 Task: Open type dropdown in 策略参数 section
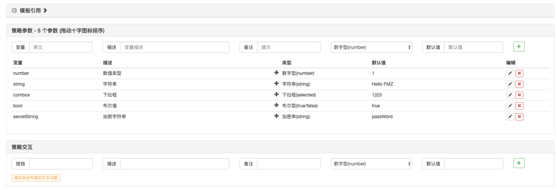tap(371, 47)
